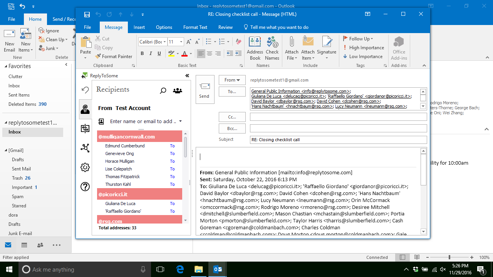Collapse the ReplyToSome pane with double chevron
The image size is (493, 277).
[x=187, y=76]
